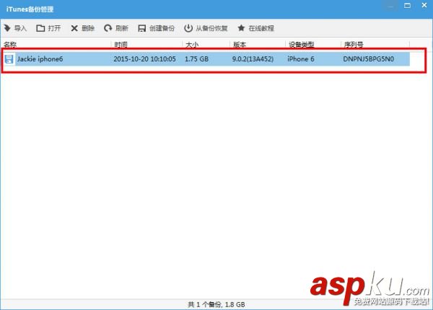433x310 pixels.
Task: Click the 从备份恢复 toolbar label
Action: 211,28
